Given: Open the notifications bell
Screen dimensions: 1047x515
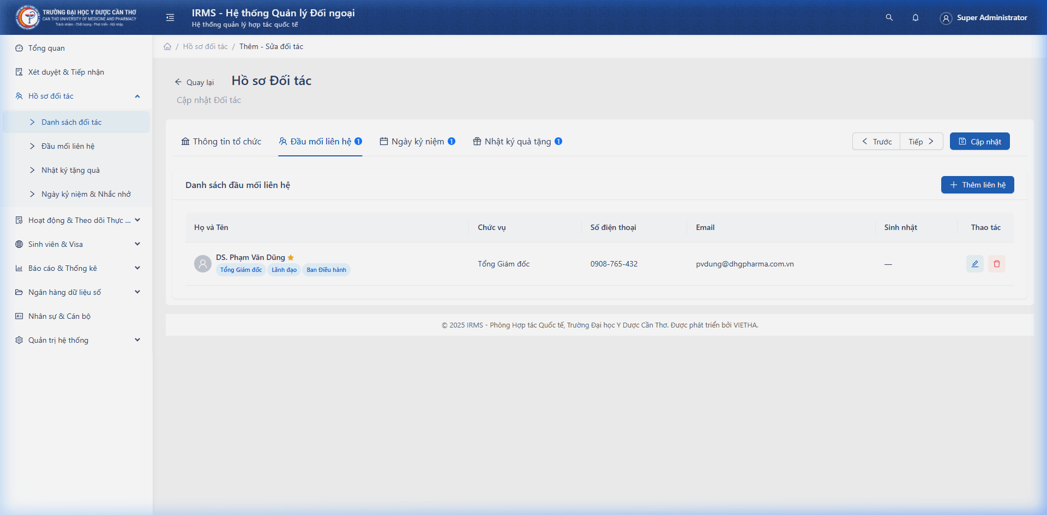Looking at the screenshot, I should 915,17.
